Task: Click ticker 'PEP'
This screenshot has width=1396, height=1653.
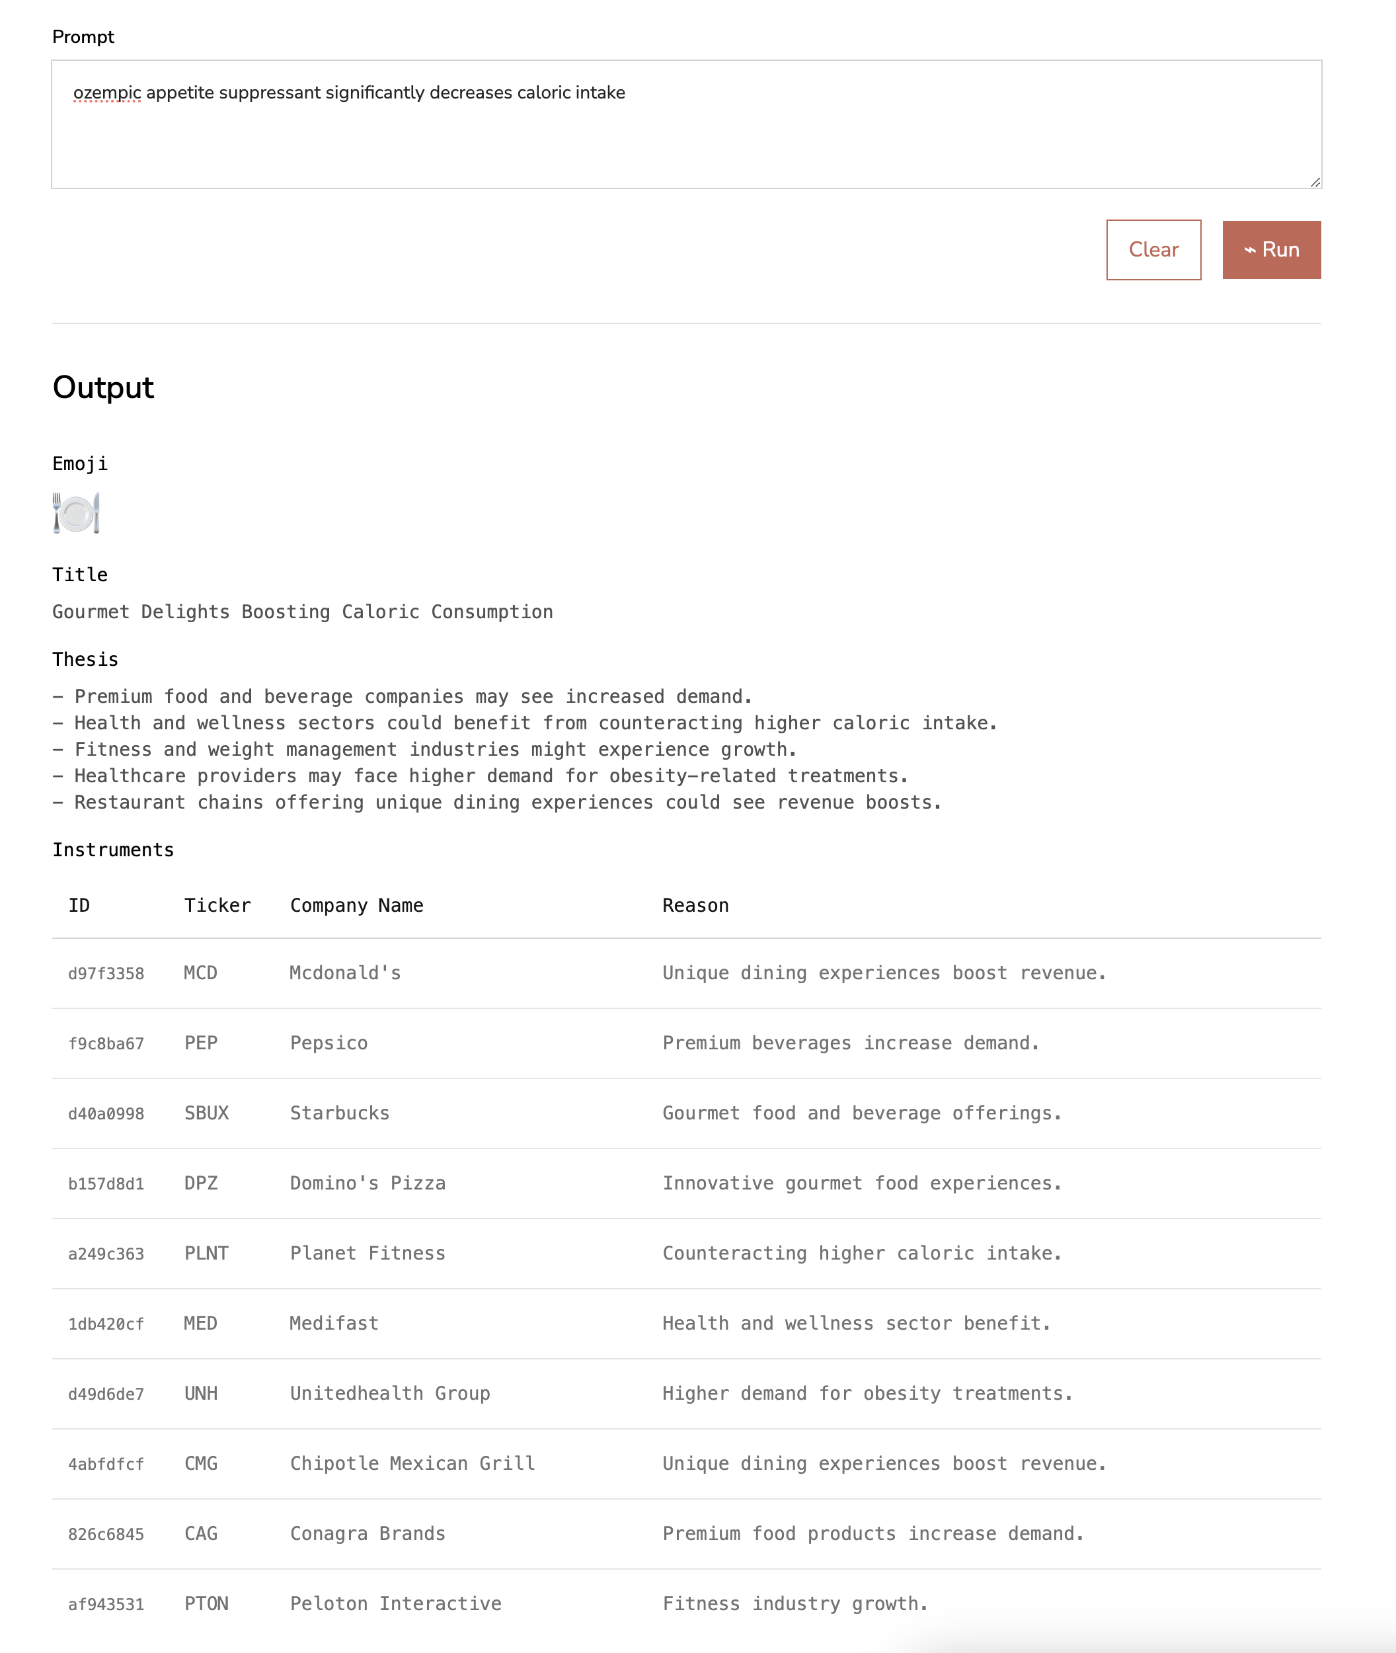Action: point(200,1043)
